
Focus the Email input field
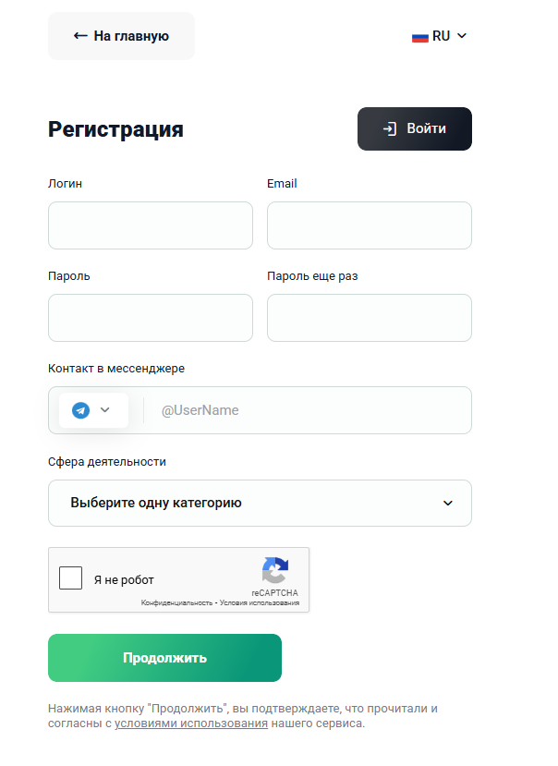pos(370,225)
